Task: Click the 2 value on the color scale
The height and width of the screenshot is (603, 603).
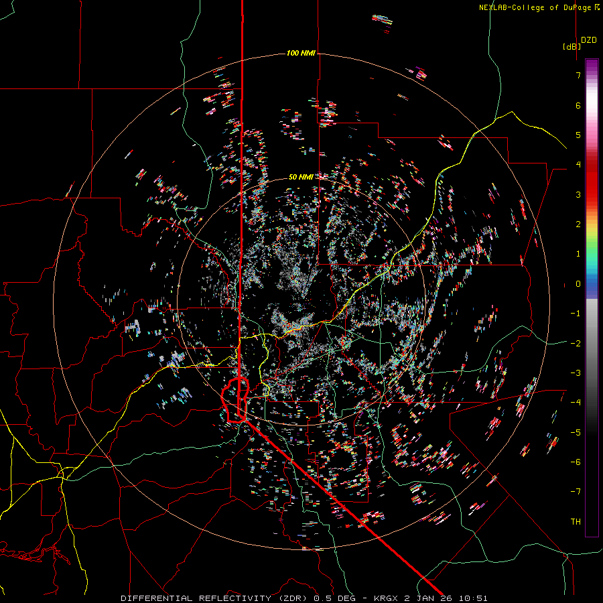Action: click(x=578, y=224)
